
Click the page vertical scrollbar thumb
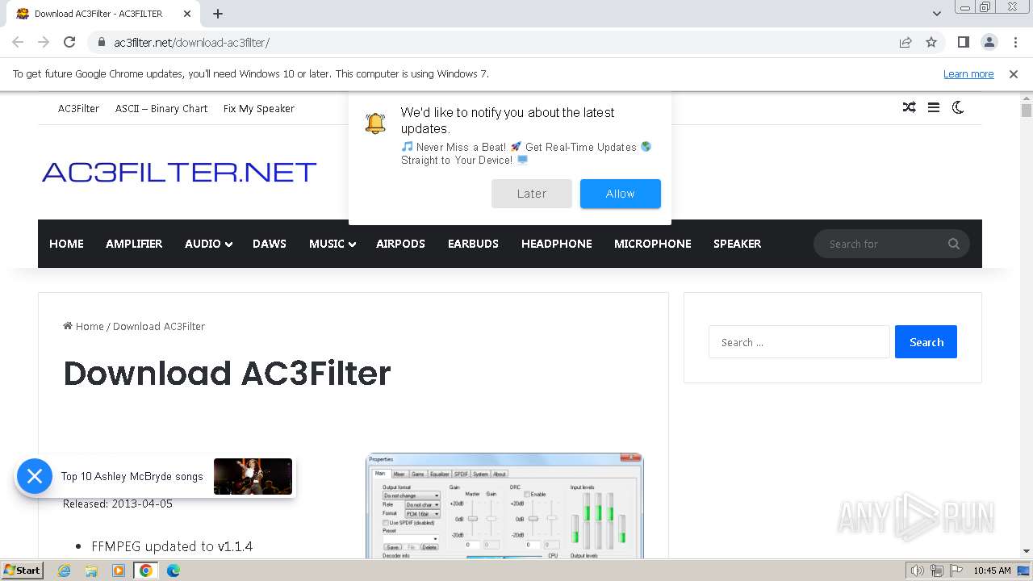click(1027, 111)
